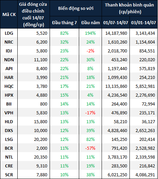Screen dimensions: 158x179
Task: Click the HQC liquidity value 13,135,860
Action: (x=116, y=86)
